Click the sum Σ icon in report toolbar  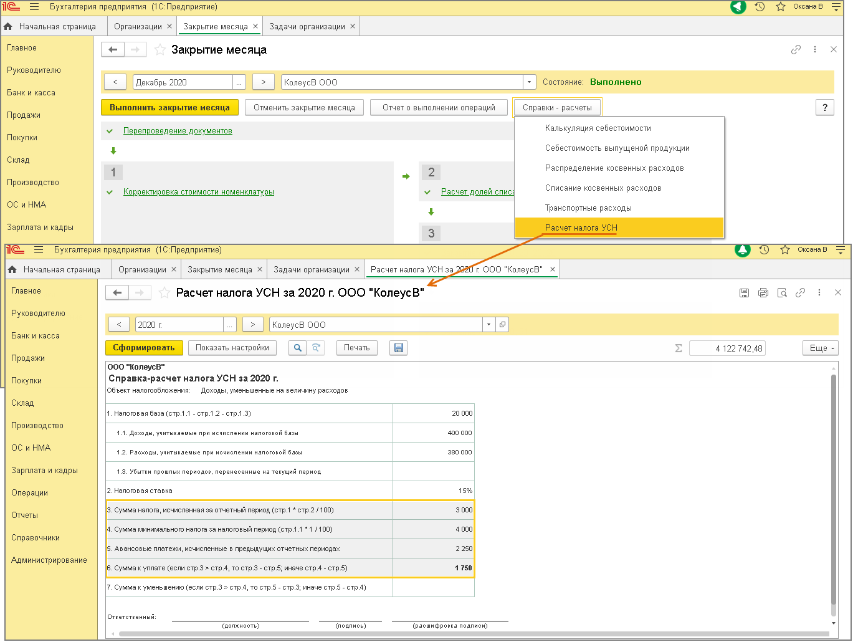[679, 348]
